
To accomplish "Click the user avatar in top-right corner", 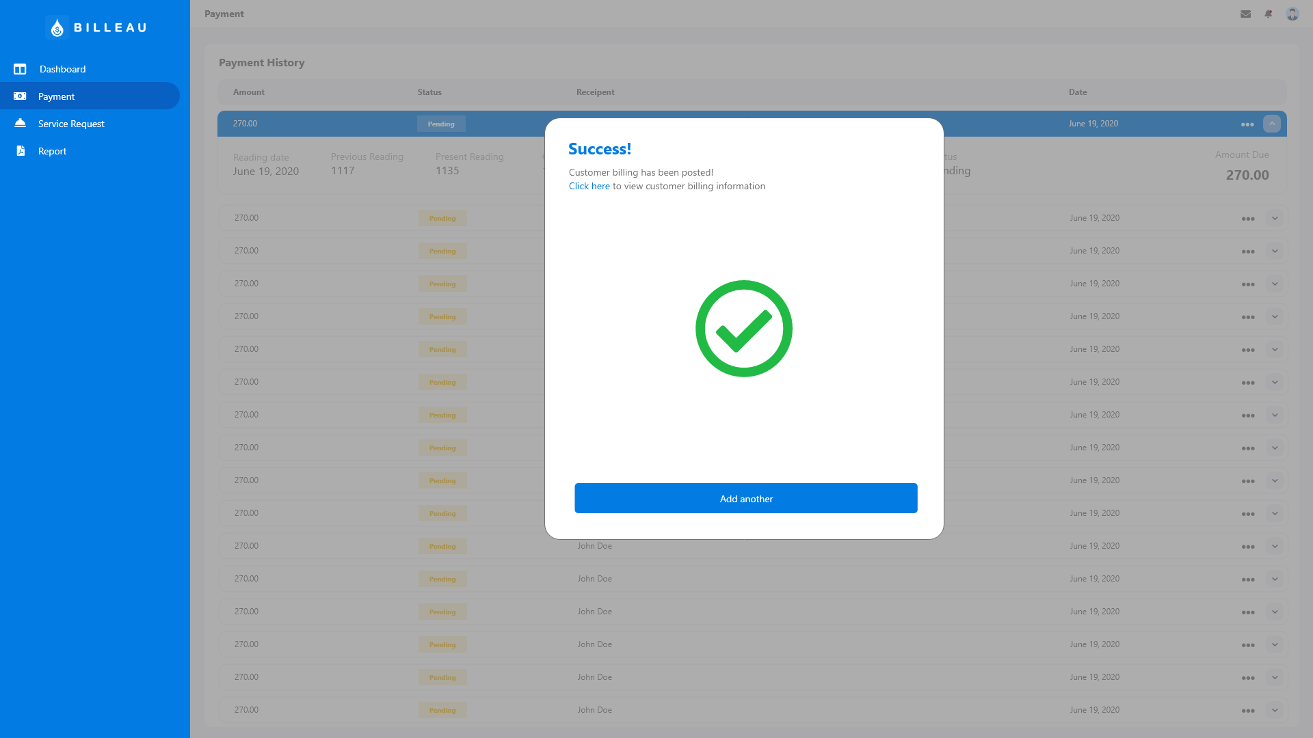I will (1292, 14).
